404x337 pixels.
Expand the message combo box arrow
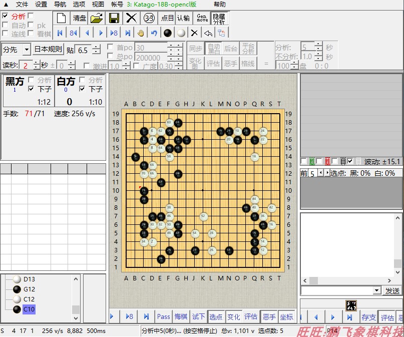pyautogui.click(x=376, y=290)
